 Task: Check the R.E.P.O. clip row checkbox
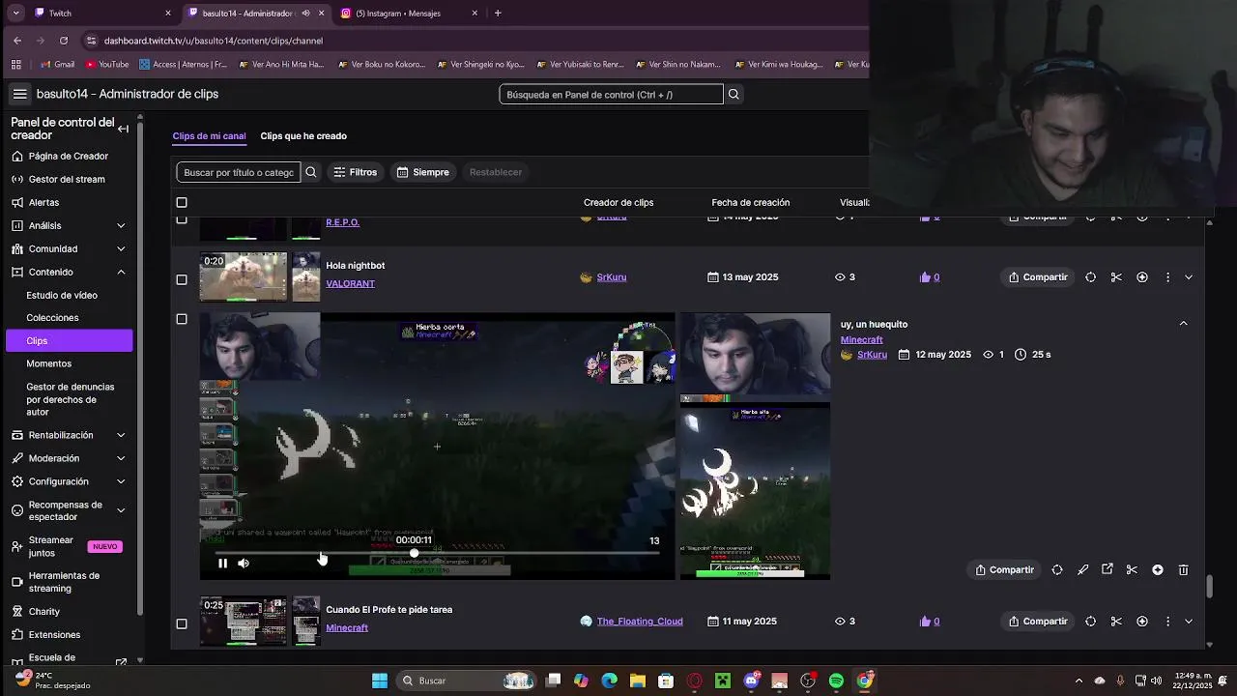(x=182, y=219)
